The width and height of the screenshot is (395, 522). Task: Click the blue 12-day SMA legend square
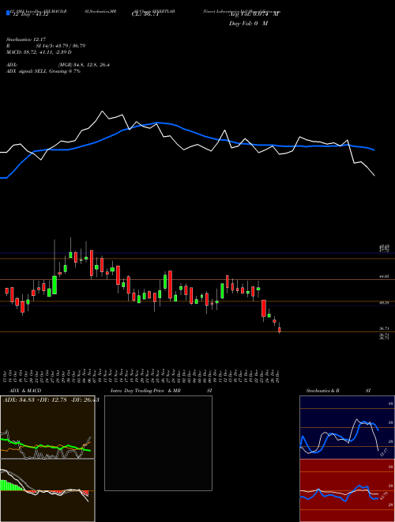coord(8,13)
